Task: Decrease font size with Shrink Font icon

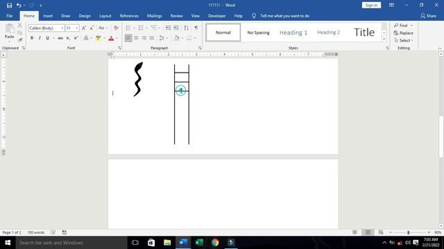Action: 92,28
